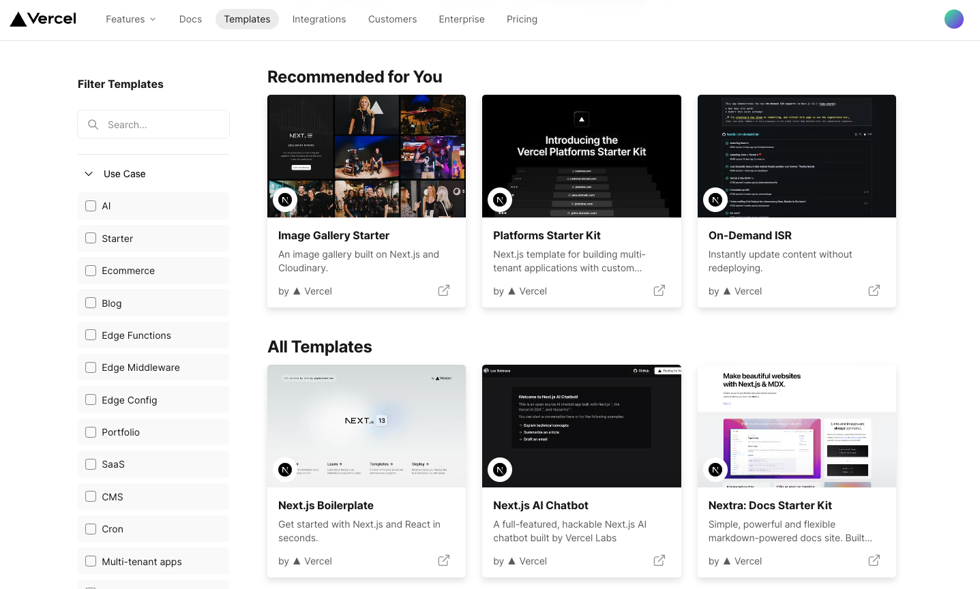The height and width of the screenshot is (589, 980).
Task: Open the Platforms Starter Kit title link
Action: [x=547, y=235]
